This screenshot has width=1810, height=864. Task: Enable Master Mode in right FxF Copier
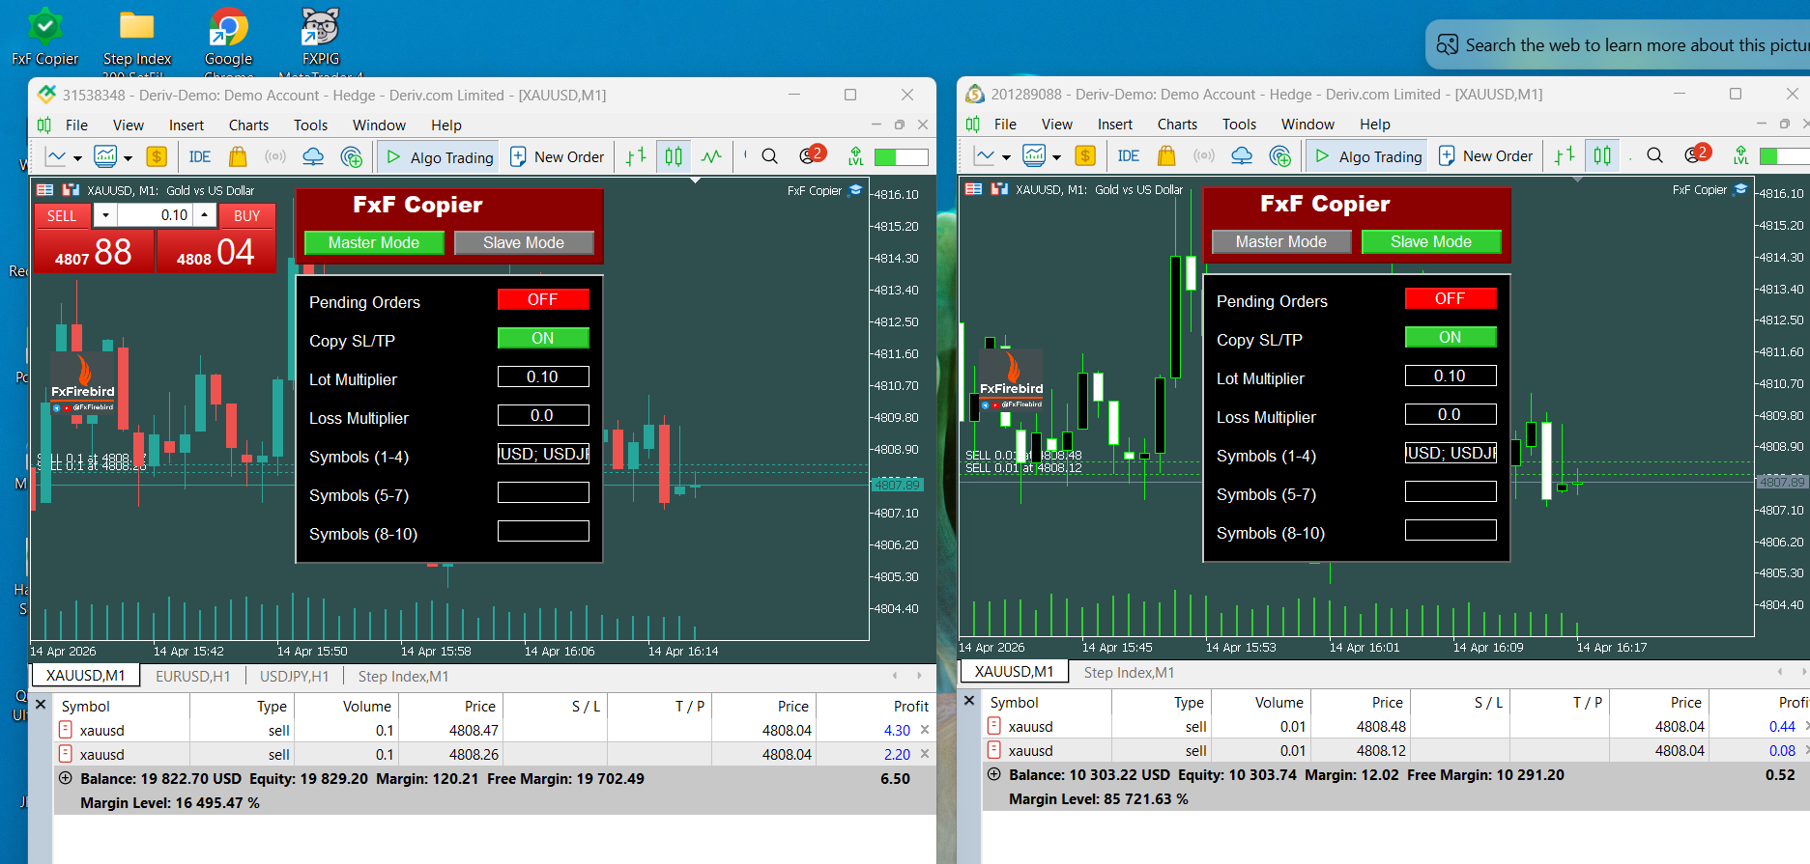[1281, 242]
